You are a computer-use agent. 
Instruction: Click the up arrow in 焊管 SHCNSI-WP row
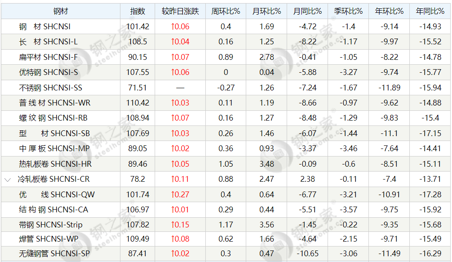(x=173, y=240)
